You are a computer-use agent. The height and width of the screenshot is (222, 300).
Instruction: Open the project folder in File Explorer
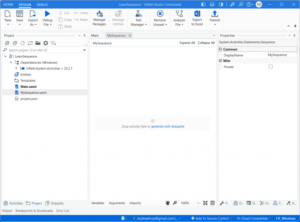[x=38, y=43]
